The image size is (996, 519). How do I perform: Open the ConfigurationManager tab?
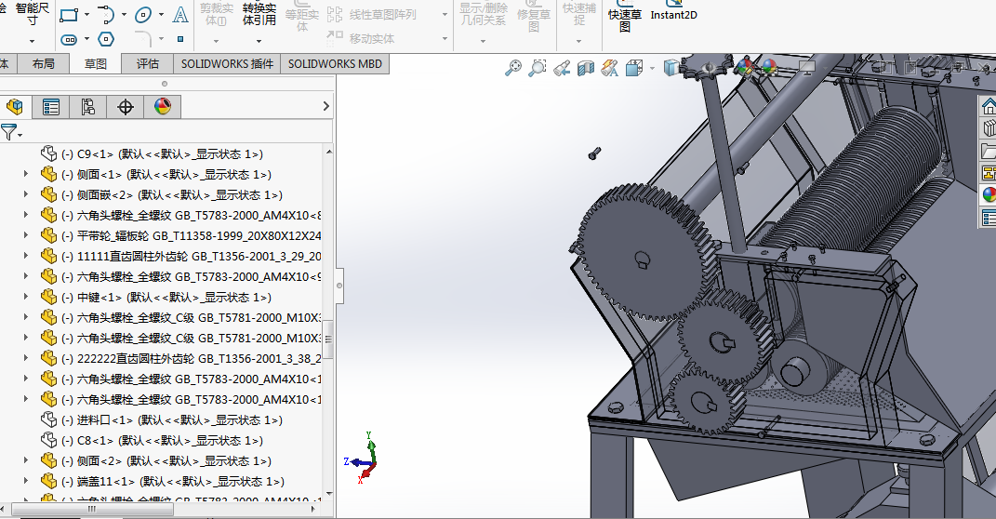[x=87, y=107]
